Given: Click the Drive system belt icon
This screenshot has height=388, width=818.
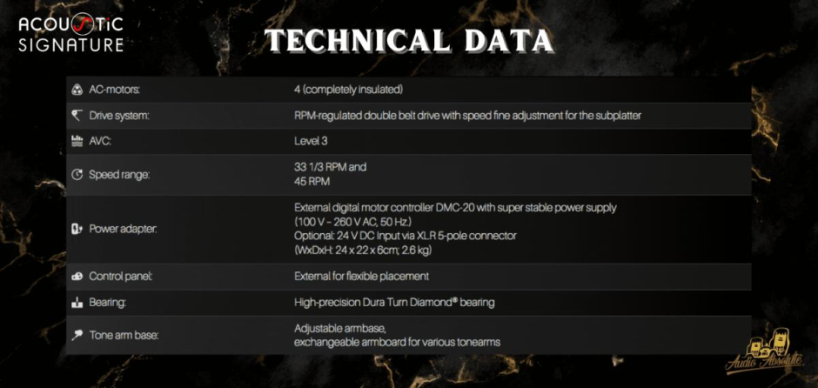Looking at the screenshot, I should [77, 115].
